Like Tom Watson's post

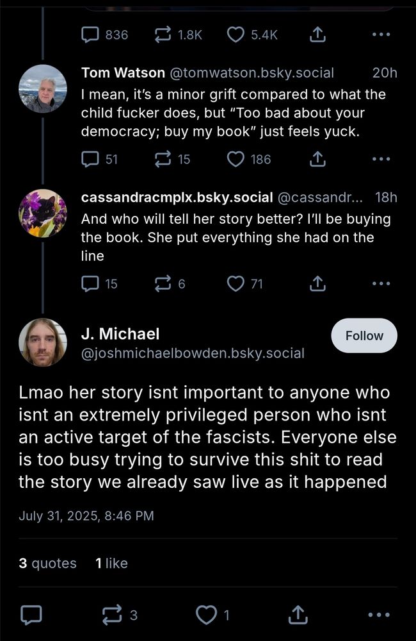click(236, 160)
